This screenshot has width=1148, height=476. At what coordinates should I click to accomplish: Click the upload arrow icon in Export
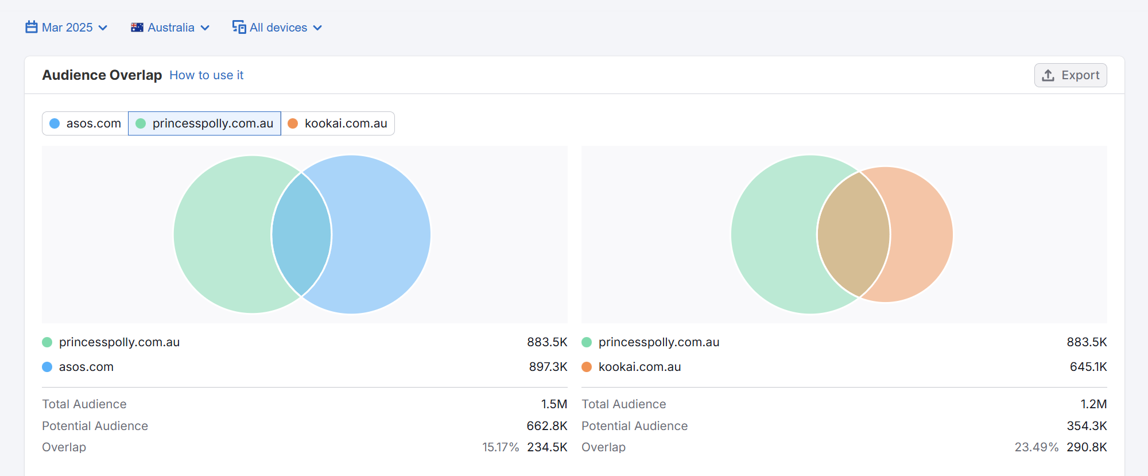(1048, 75)
